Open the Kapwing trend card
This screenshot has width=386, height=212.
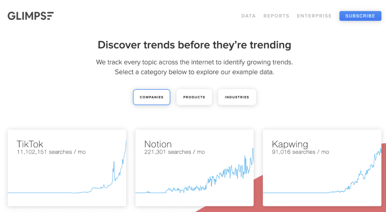point(322,168)
